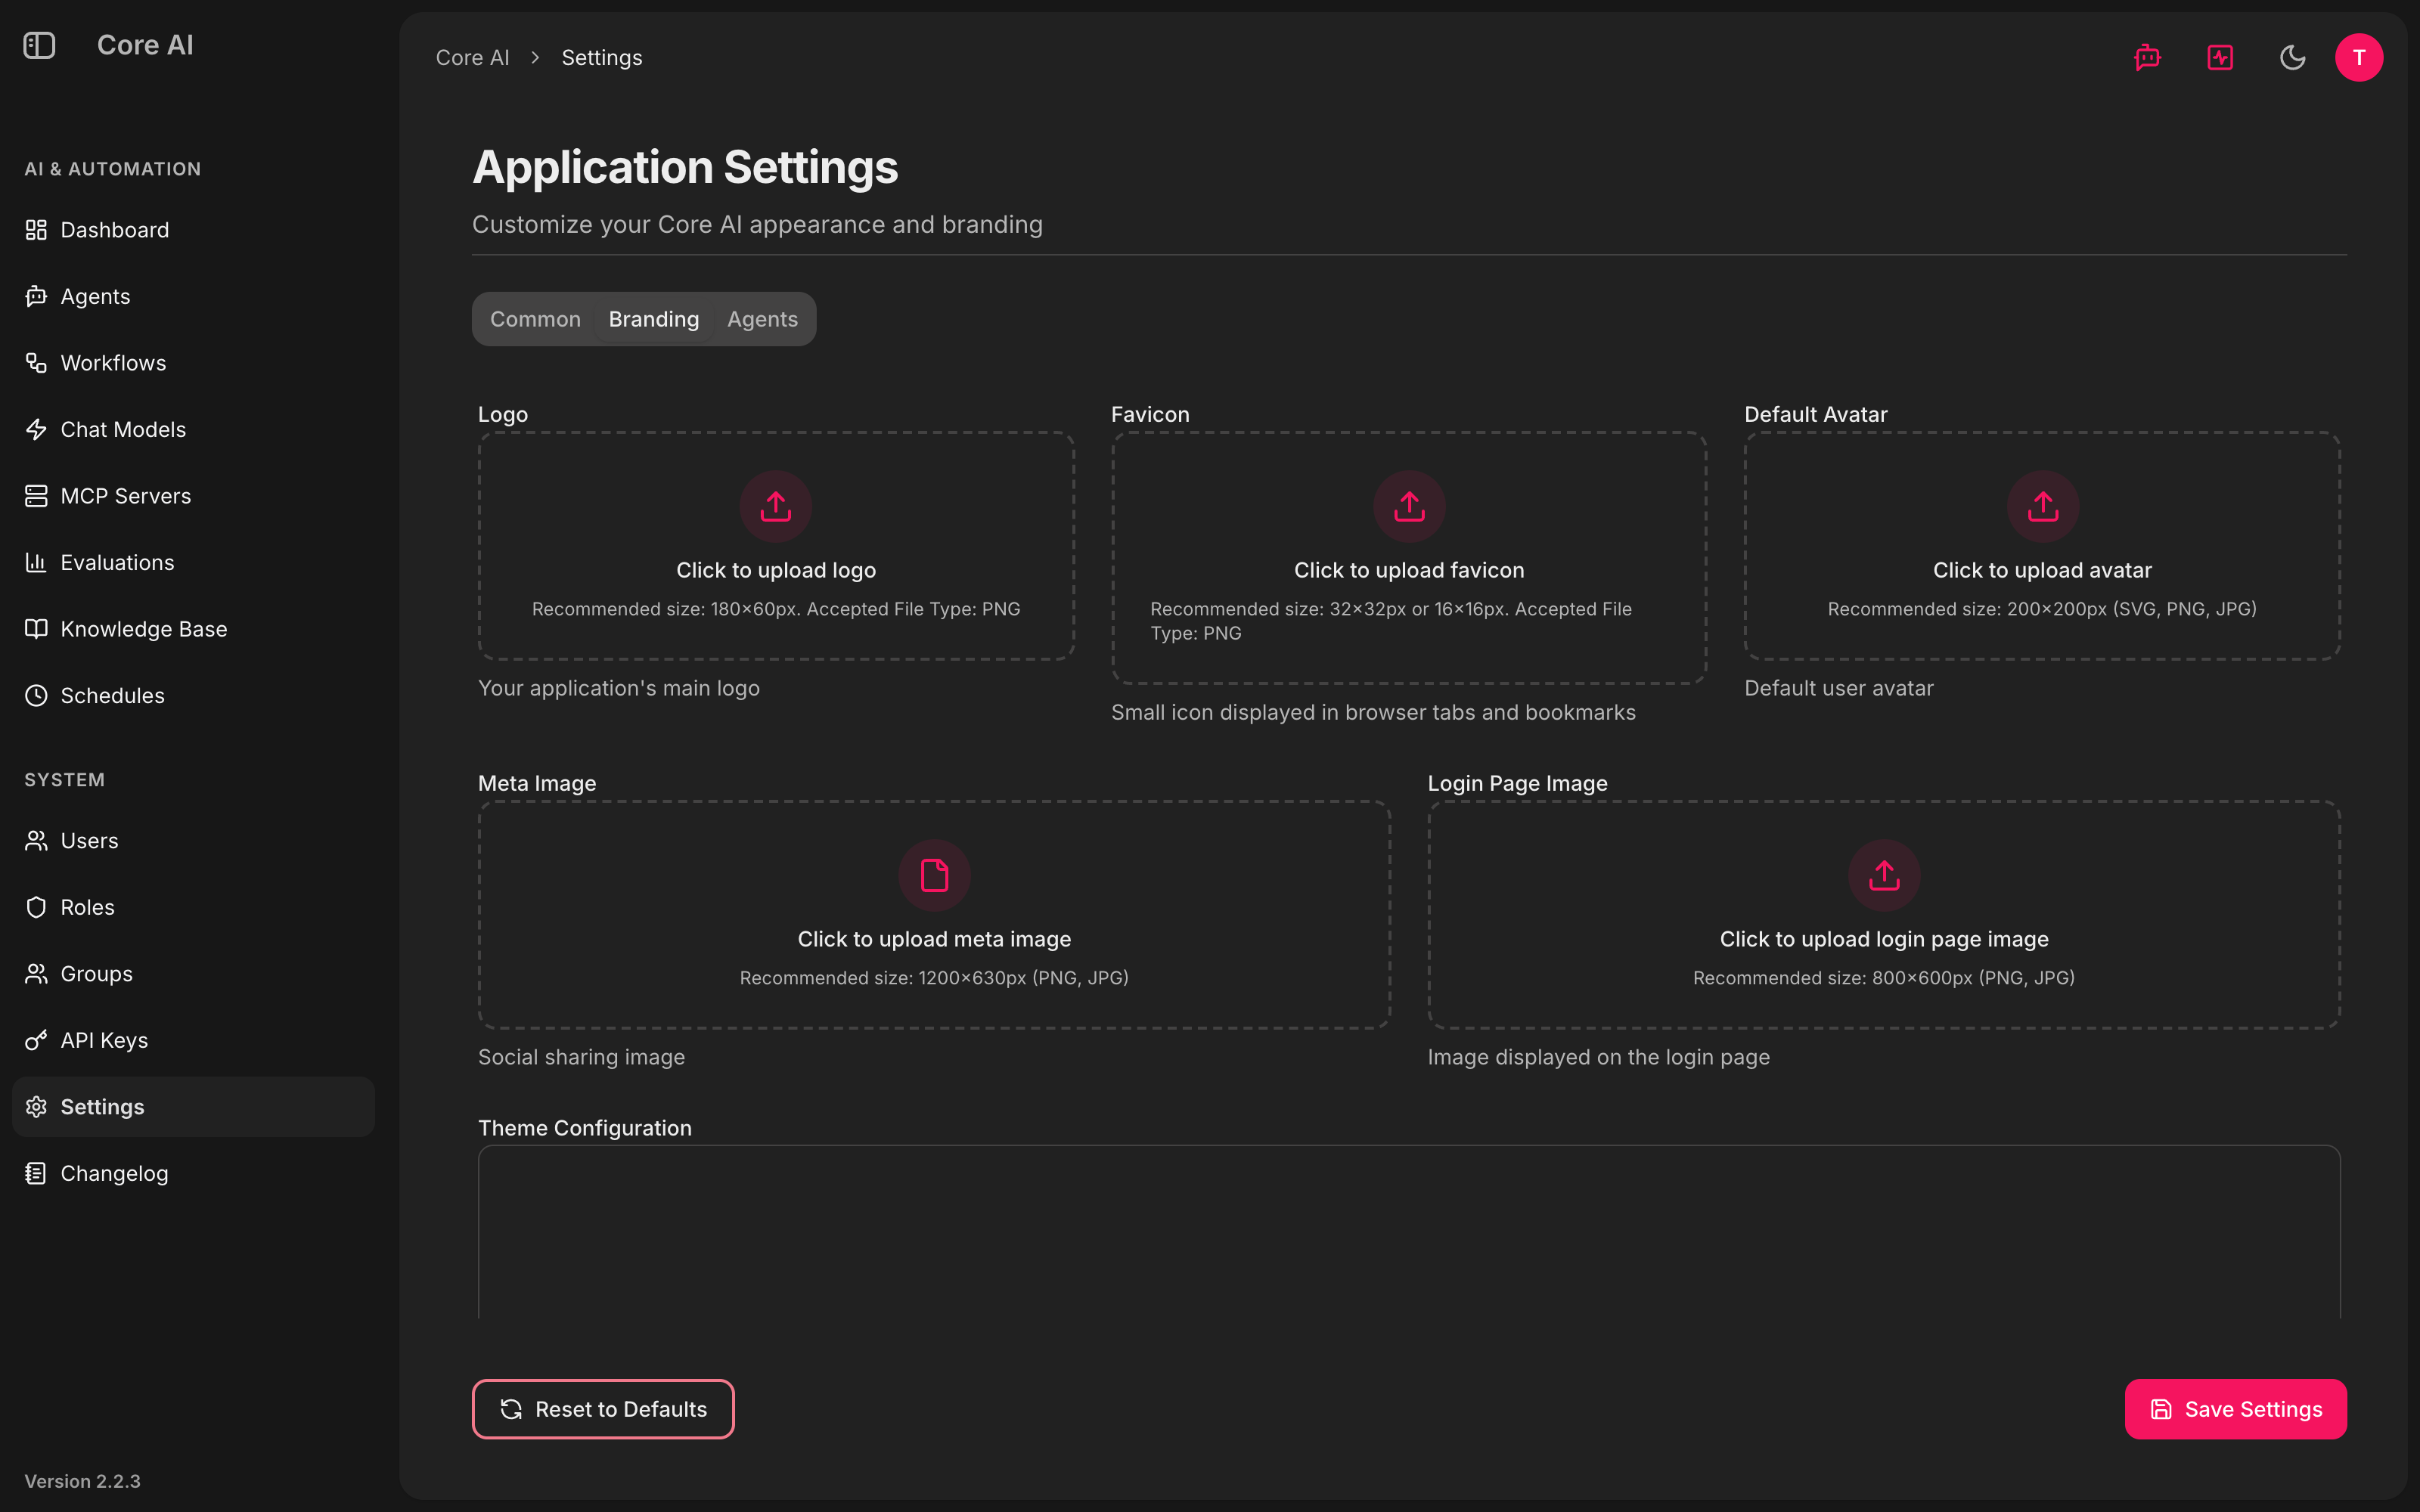Image resolution: width=2420 pixels, height=1512 pixels.
Task: Click 'Click to upload meta image' text
Action: pyautogui.click(x=934, y=939)
